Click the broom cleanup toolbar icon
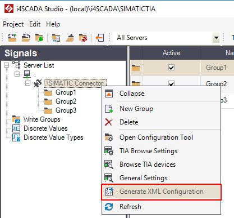 point(70,38)
